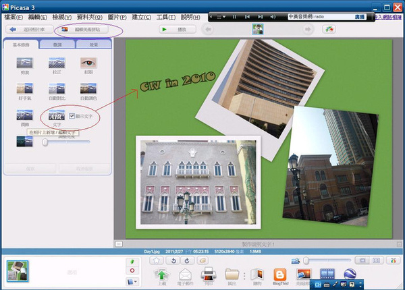
Task: Click the colorful share icon beside next arrow
Action: click(x=329, y=30)
